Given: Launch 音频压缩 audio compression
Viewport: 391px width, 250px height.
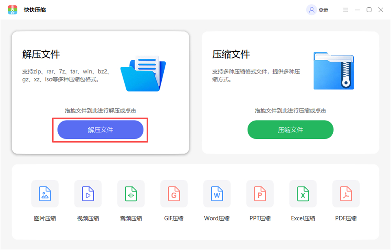Looking at the screenshot, I should [x=131, y=194].
